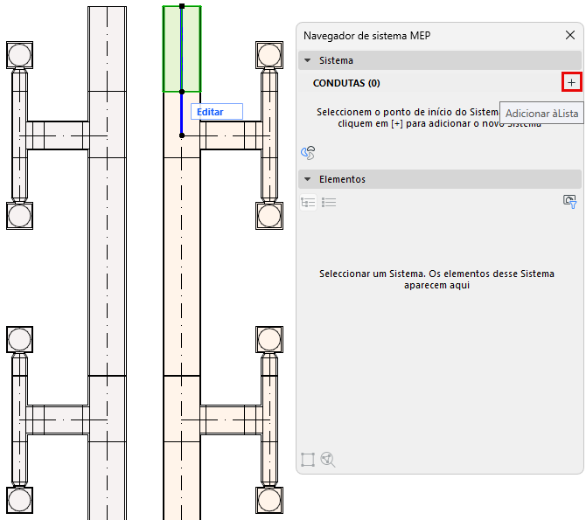Click the top-left square air diffuser

pyautogui.click(x=19, y=55)
